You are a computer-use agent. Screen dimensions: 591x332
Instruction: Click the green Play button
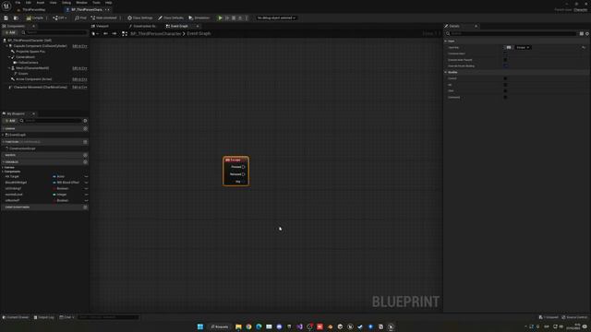pyautogui.click(x=220, y=18)
